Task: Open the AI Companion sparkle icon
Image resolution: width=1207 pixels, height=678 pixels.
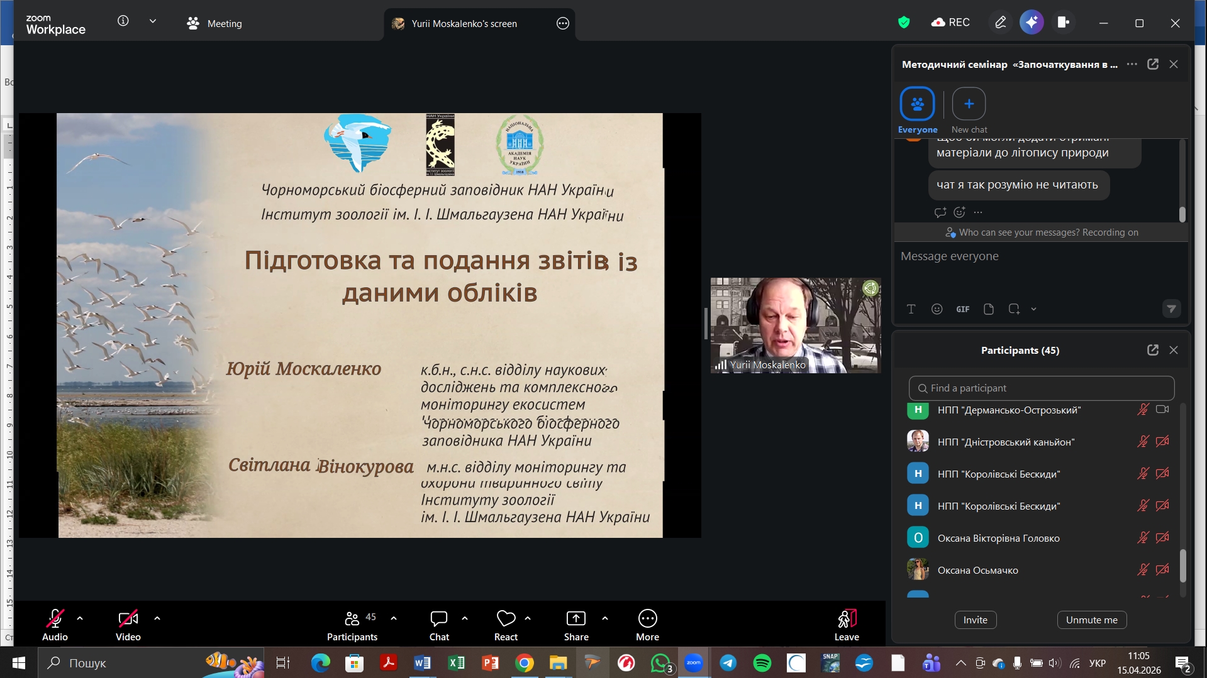Action: (x=1032, y=23)
